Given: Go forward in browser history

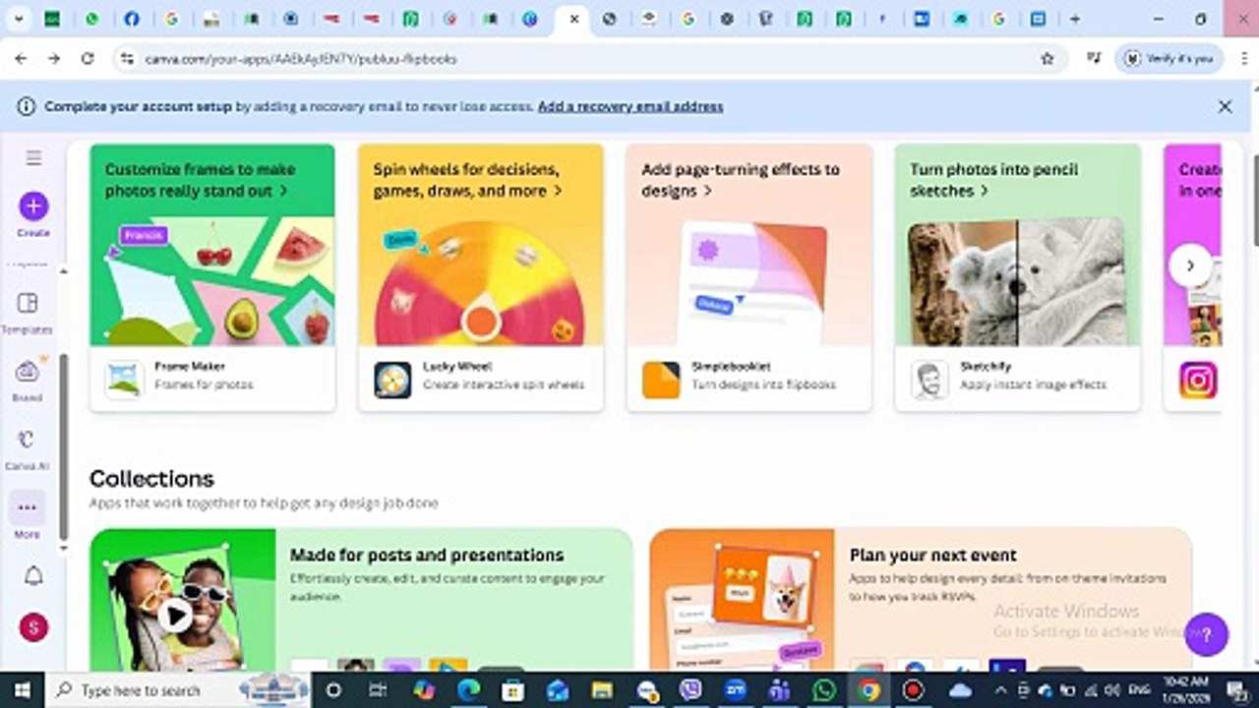Looking at the screenshot, I should pos(54,59).
